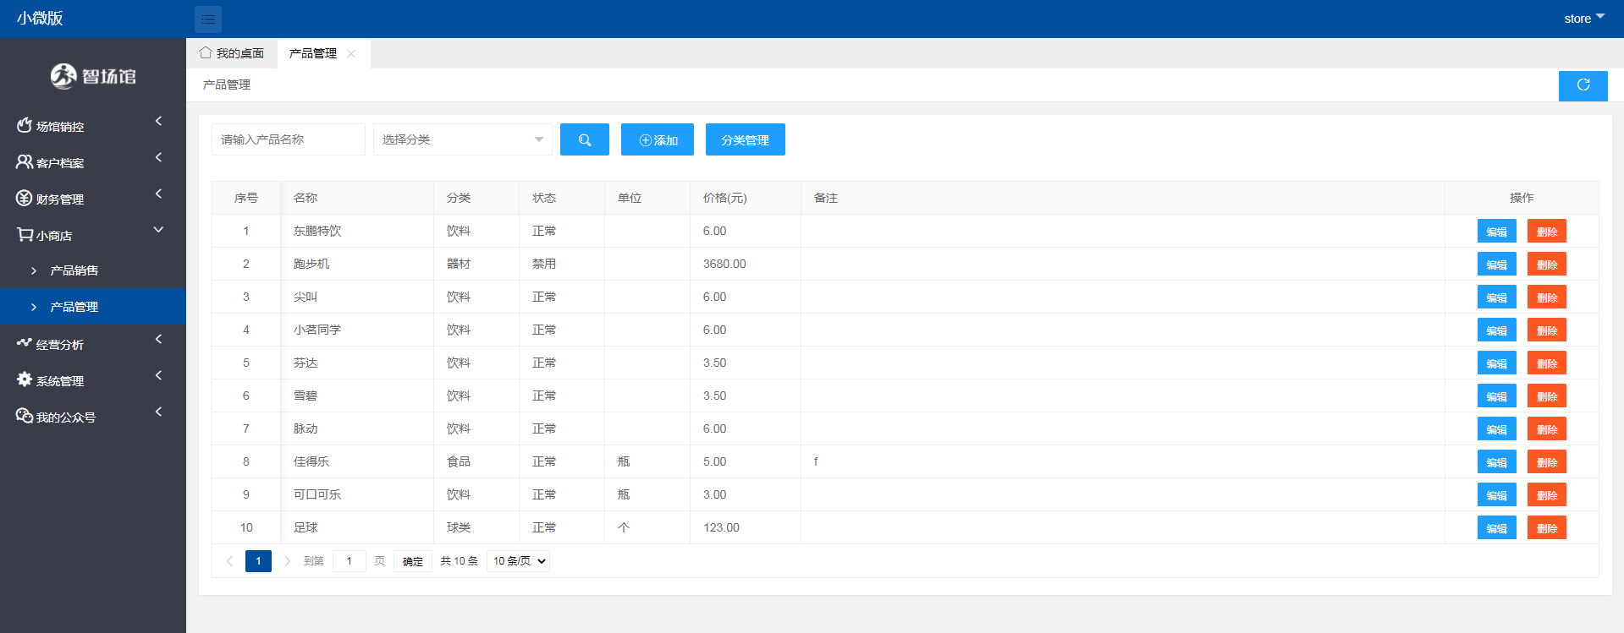The image size is (1624, 633).
Task: Click the 添加 add product button
Action: pyautogui.click(x=657, y=139)
